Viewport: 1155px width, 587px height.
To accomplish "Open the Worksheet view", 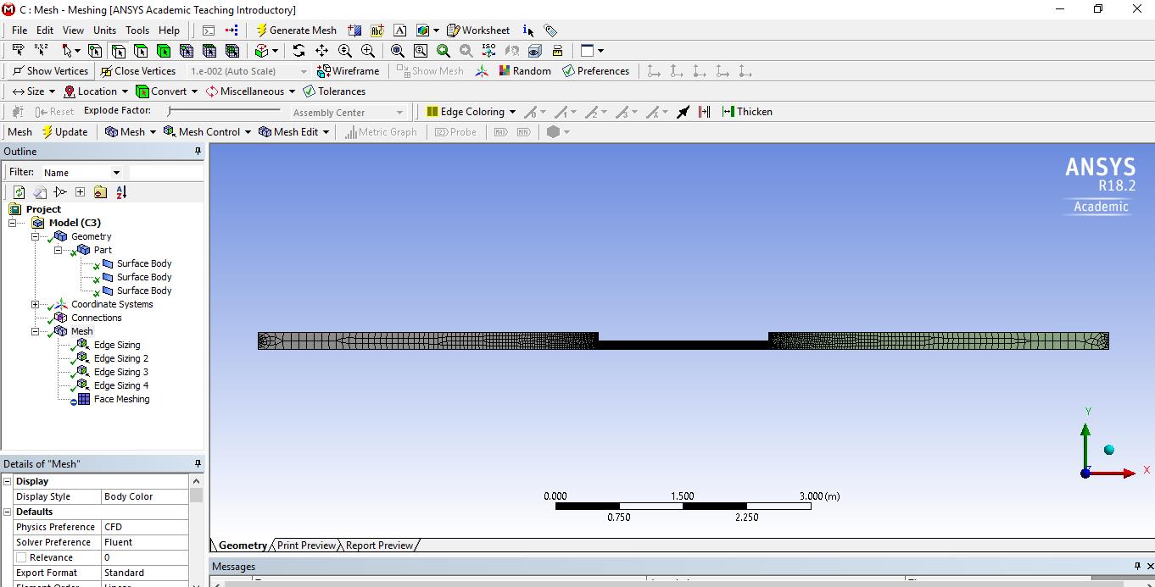I will click(478, 30).
